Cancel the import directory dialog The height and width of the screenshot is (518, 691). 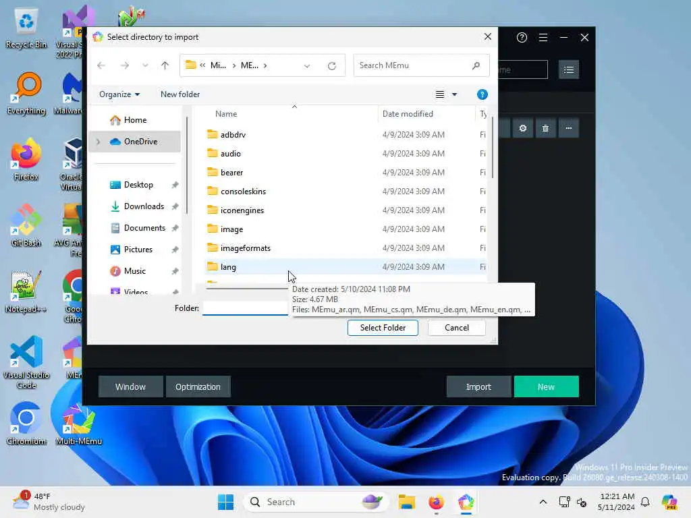[x=457, y=328]
